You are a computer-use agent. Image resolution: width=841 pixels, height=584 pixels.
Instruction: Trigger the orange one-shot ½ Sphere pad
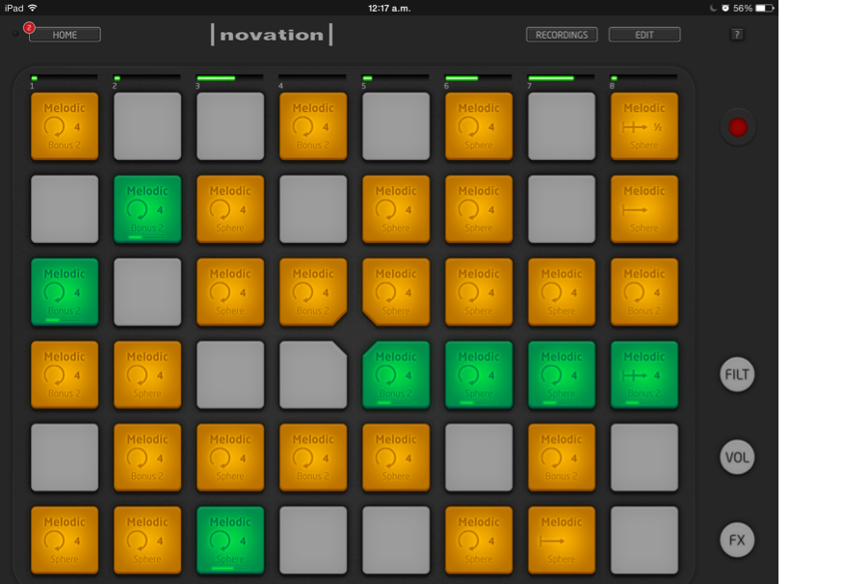tap(644, 126)
